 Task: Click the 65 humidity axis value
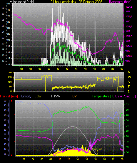5,125
